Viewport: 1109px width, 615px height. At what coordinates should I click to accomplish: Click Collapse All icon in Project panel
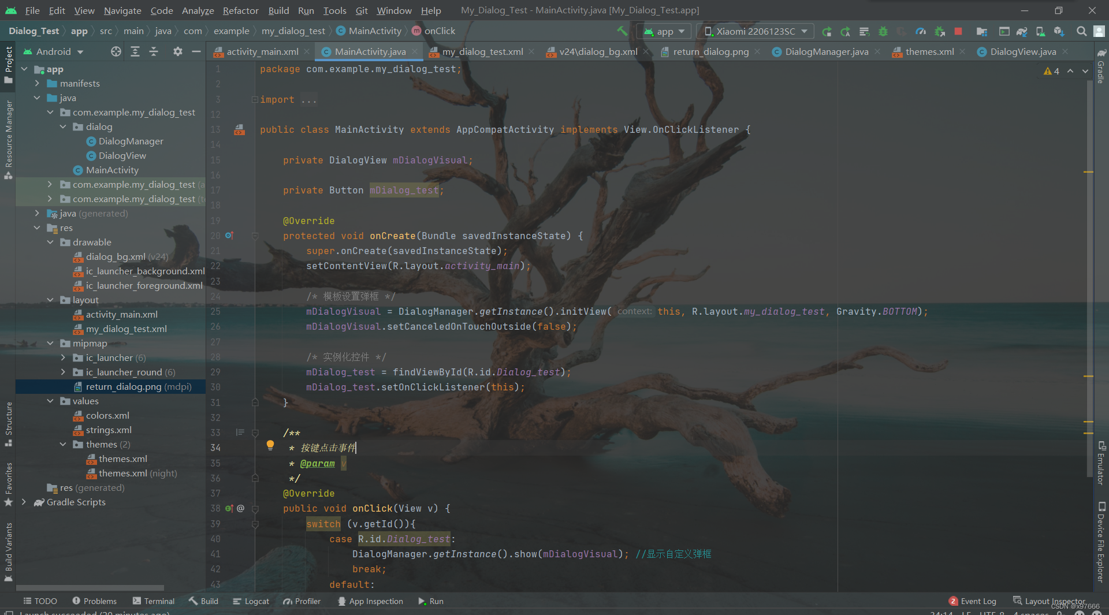[x=154, y=51]
